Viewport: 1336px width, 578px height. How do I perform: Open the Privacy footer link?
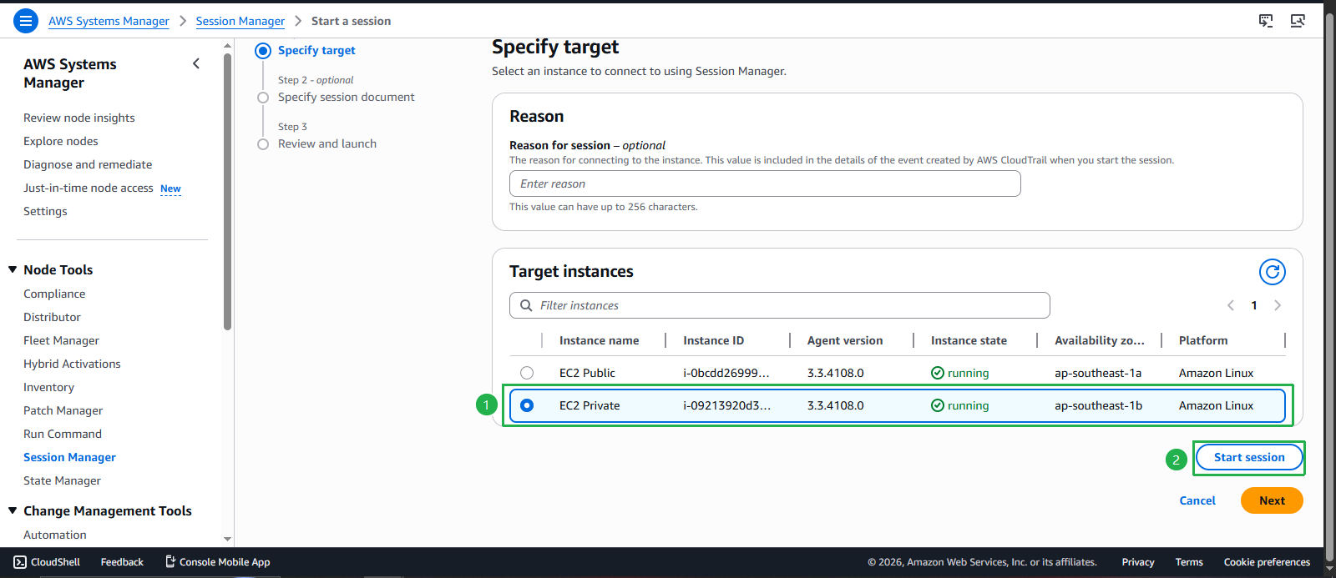pyautogui.click(x=1138, y=562)
